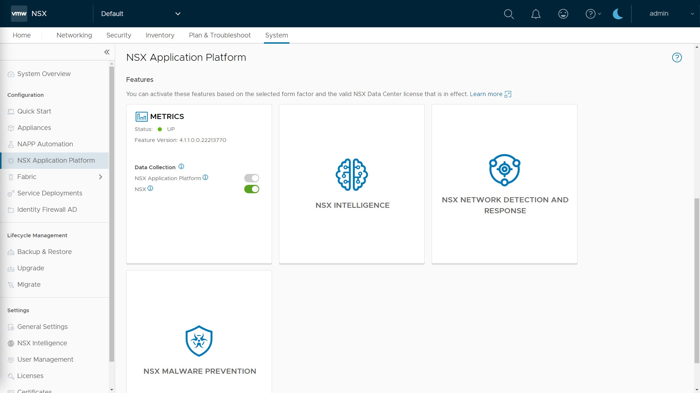The width and height of the screenshot is (700, 393).
Task: Switch to dark mode moon icon
Action: [x=618, y=14]
